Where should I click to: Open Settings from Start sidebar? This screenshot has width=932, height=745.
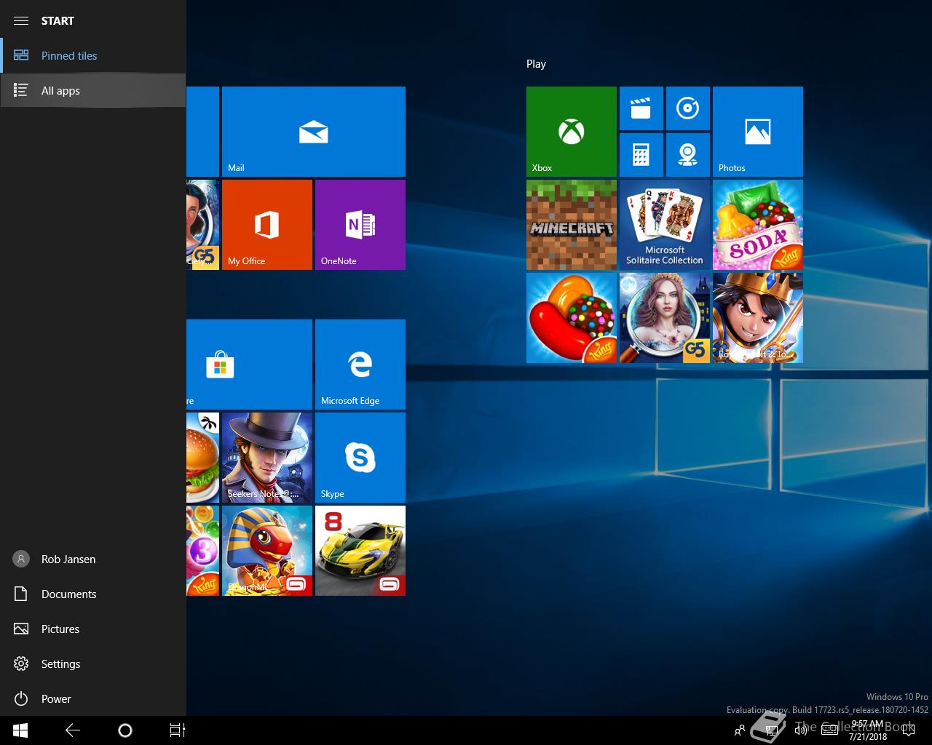tap(93, 664)
